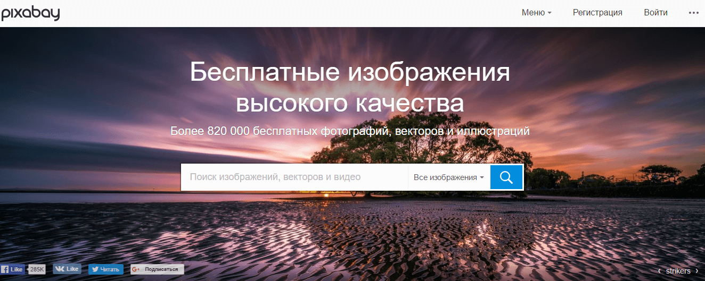Open the strikers photographer link
The height and width of the screenshot is (281, 705).
pyautogui.click(x=678, y=271)
